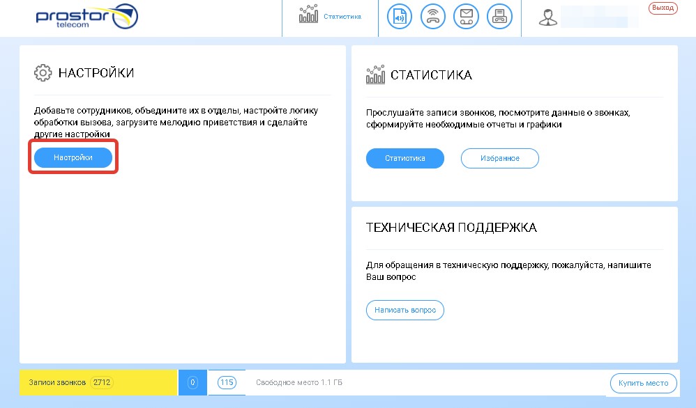696x408 pixels.
Task: Click the audio file icon in the header
Action: [x=400, y=17]
